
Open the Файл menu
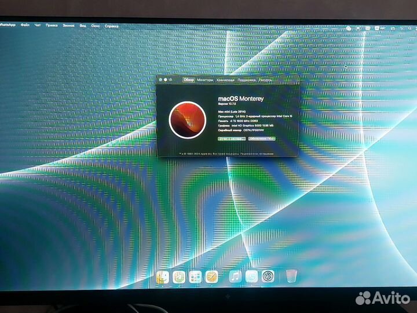click(25, 25)
